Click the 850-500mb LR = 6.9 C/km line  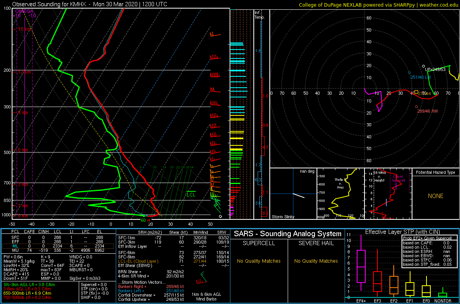pyautogui.click(x=27, y=293)
